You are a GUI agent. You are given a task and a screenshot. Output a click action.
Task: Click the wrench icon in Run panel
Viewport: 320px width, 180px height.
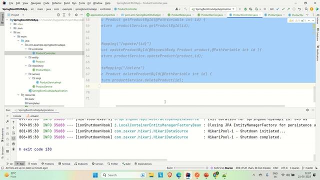7,121
